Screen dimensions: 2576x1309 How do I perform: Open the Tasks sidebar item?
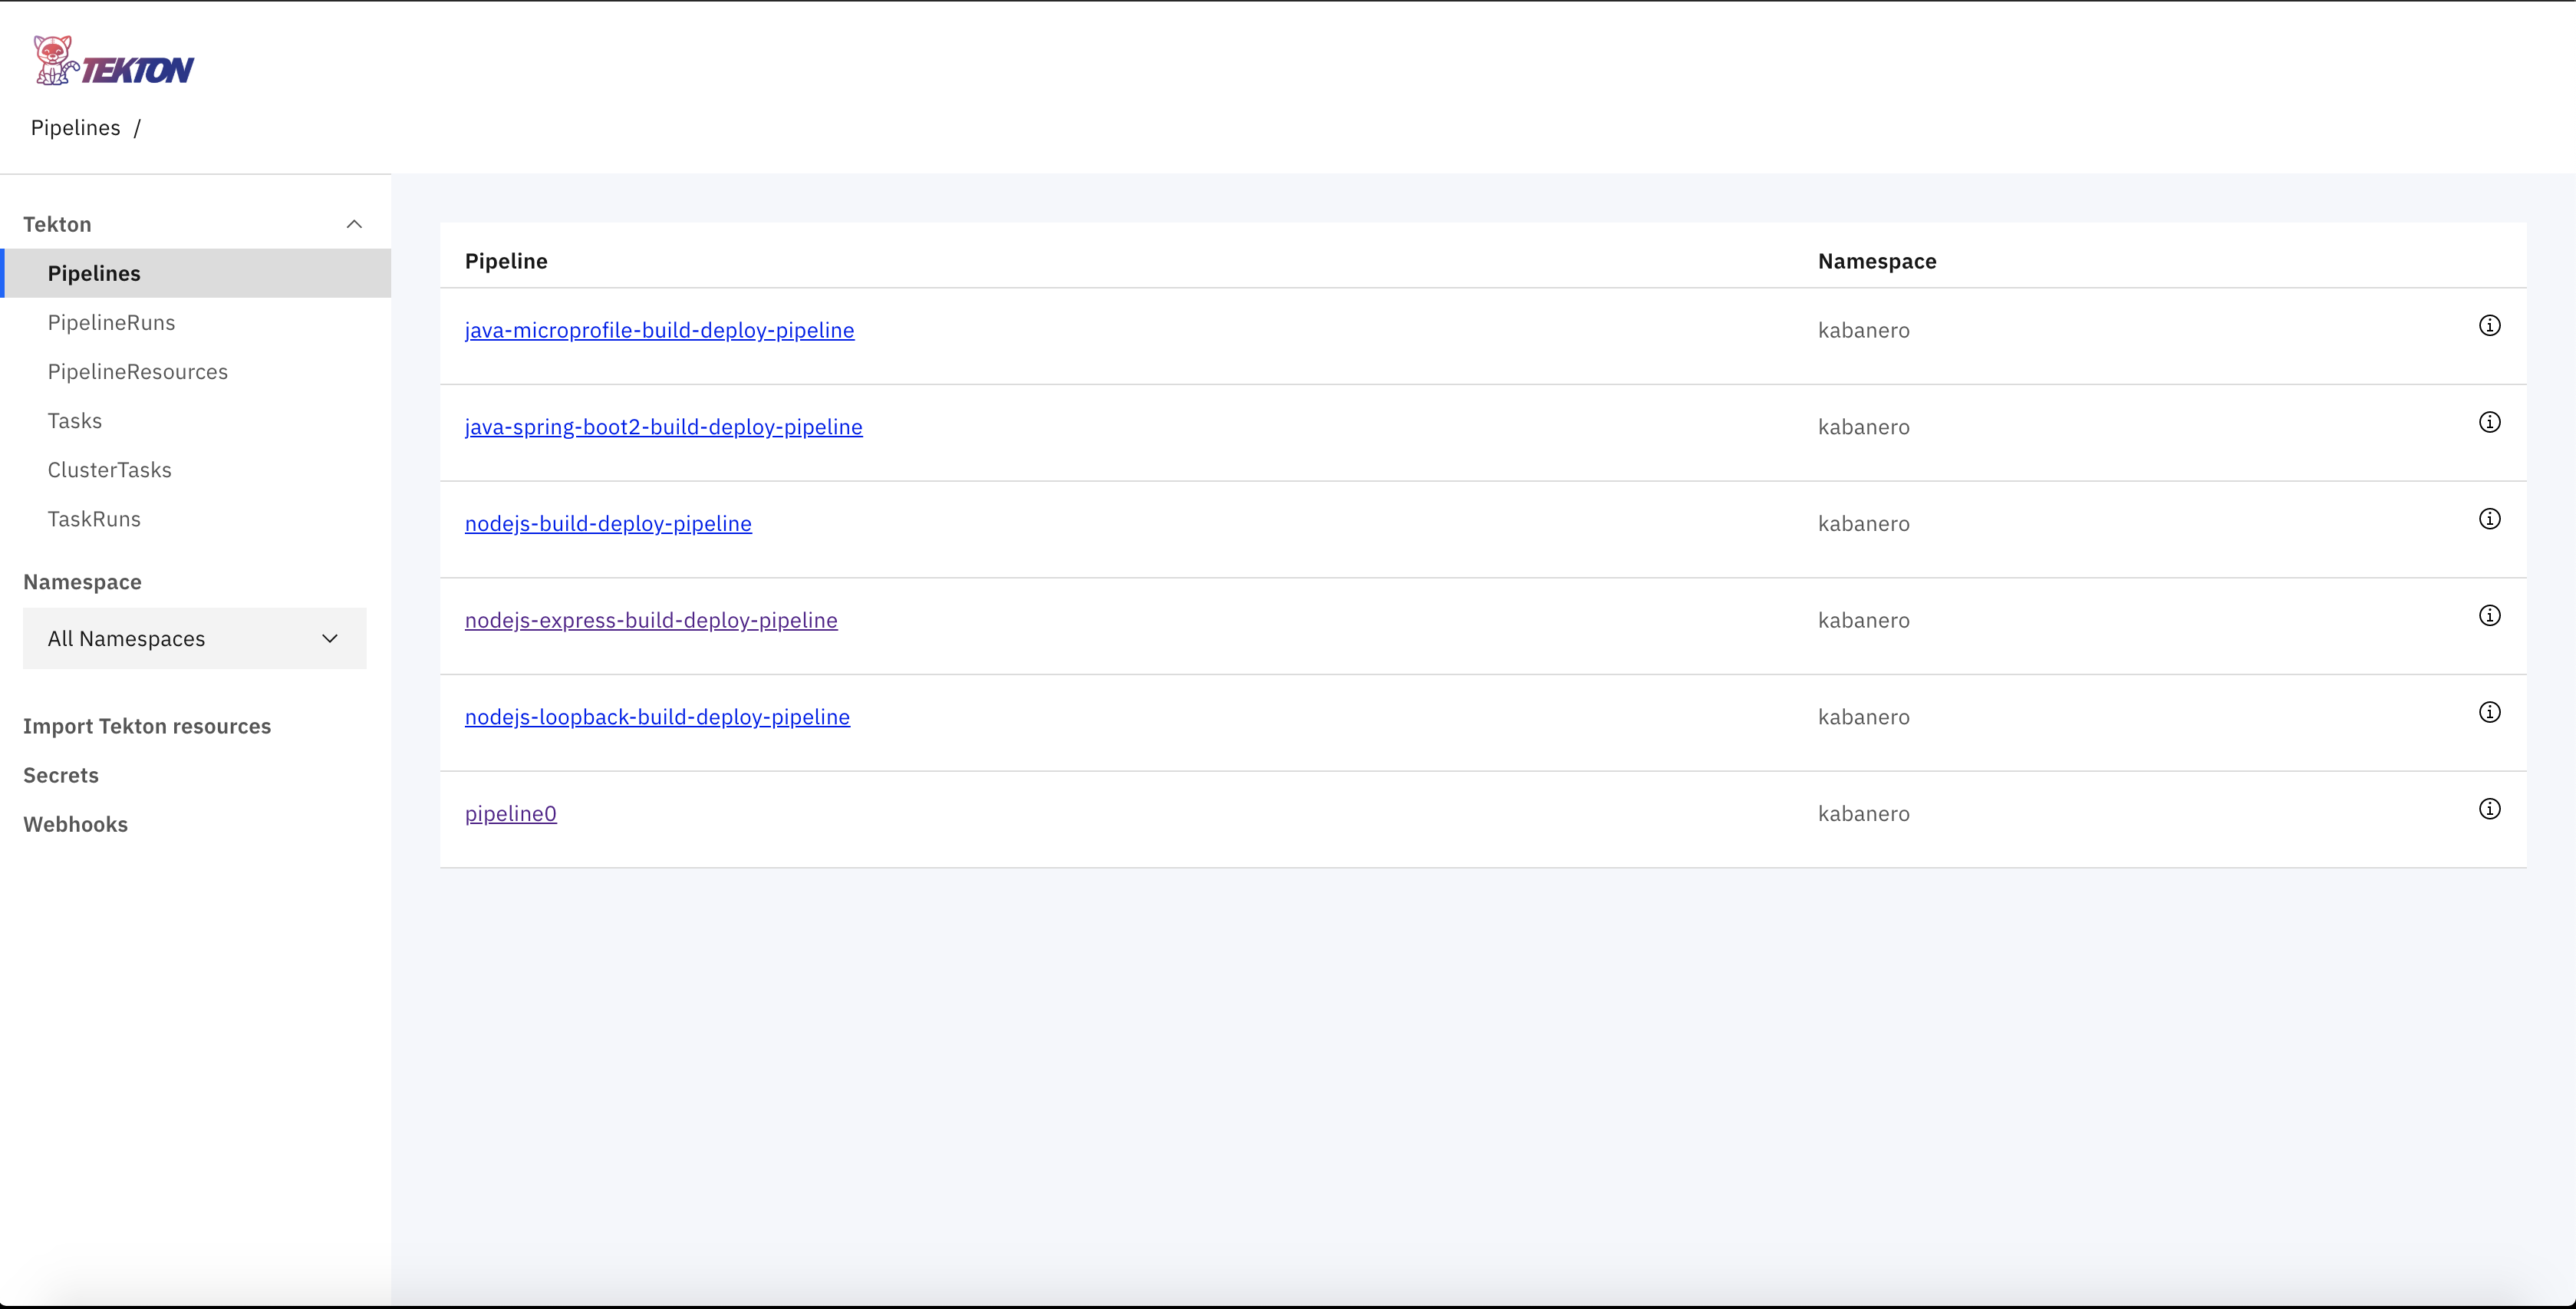click(x=75, y=420)
